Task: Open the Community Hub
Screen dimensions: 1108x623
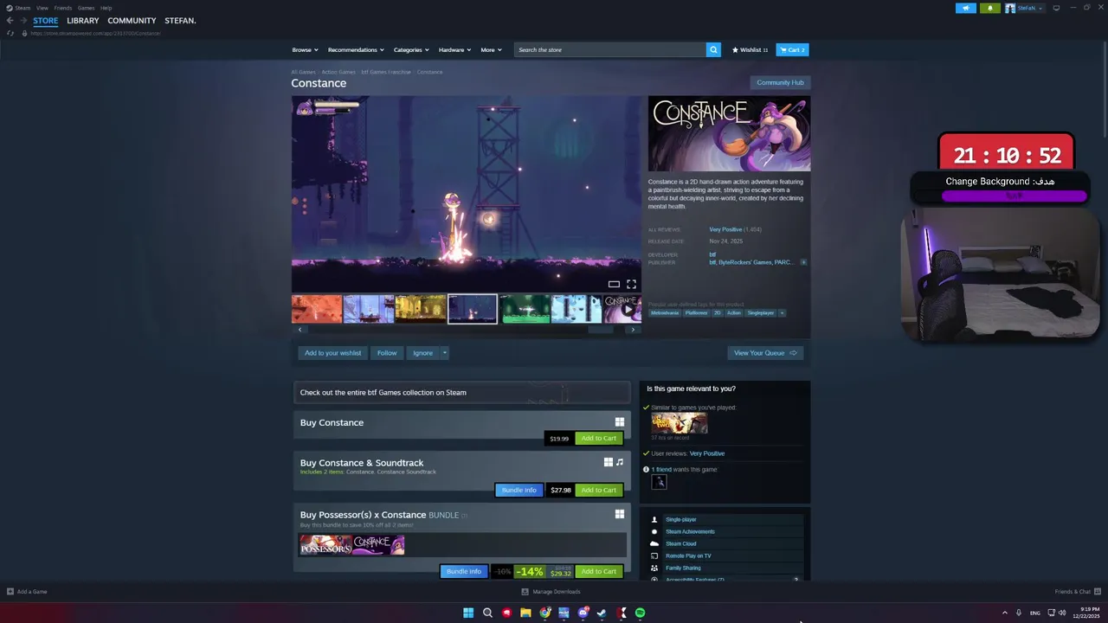Action: pos(780,82)
